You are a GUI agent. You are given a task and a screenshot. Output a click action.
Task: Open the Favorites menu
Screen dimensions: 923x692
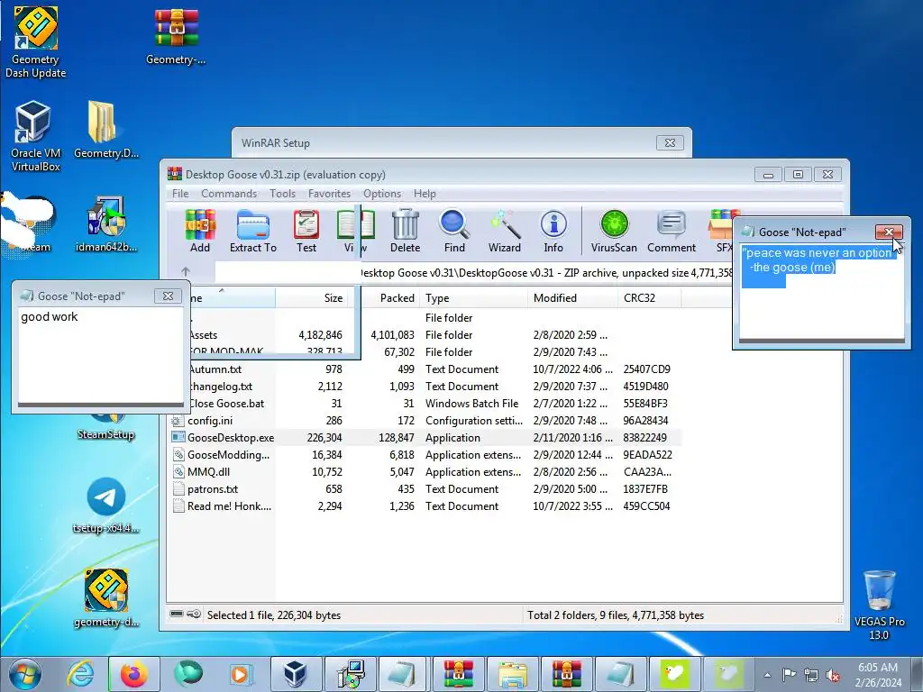pyautogui.click(x=329, y=194)
